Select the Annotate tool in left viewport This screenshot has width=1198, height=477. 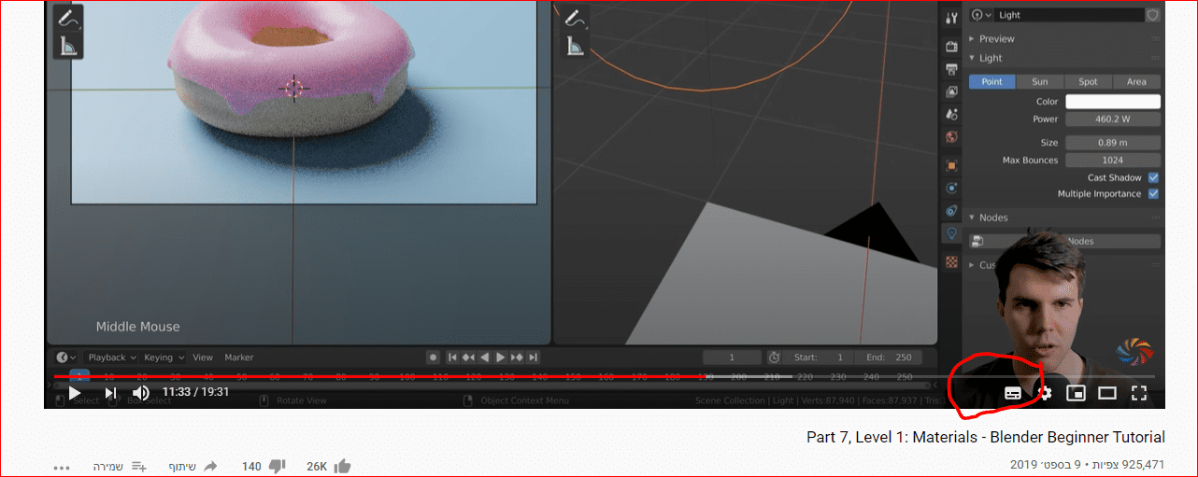tap(68, 18)
